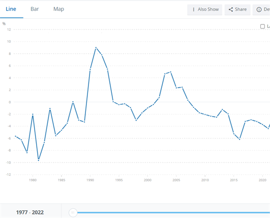The width and height of the screenshot is (270, 218).
Task: Click the 1995 x-axis label
Action: point(119,180)
